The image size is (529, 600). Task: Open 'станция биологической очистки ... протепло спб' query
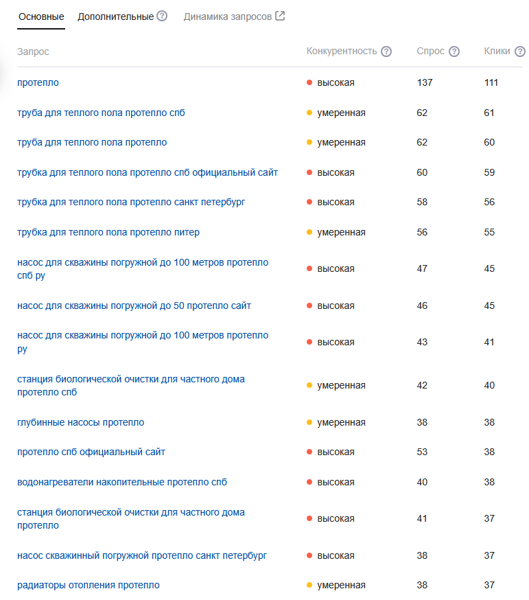coord(131,385)
